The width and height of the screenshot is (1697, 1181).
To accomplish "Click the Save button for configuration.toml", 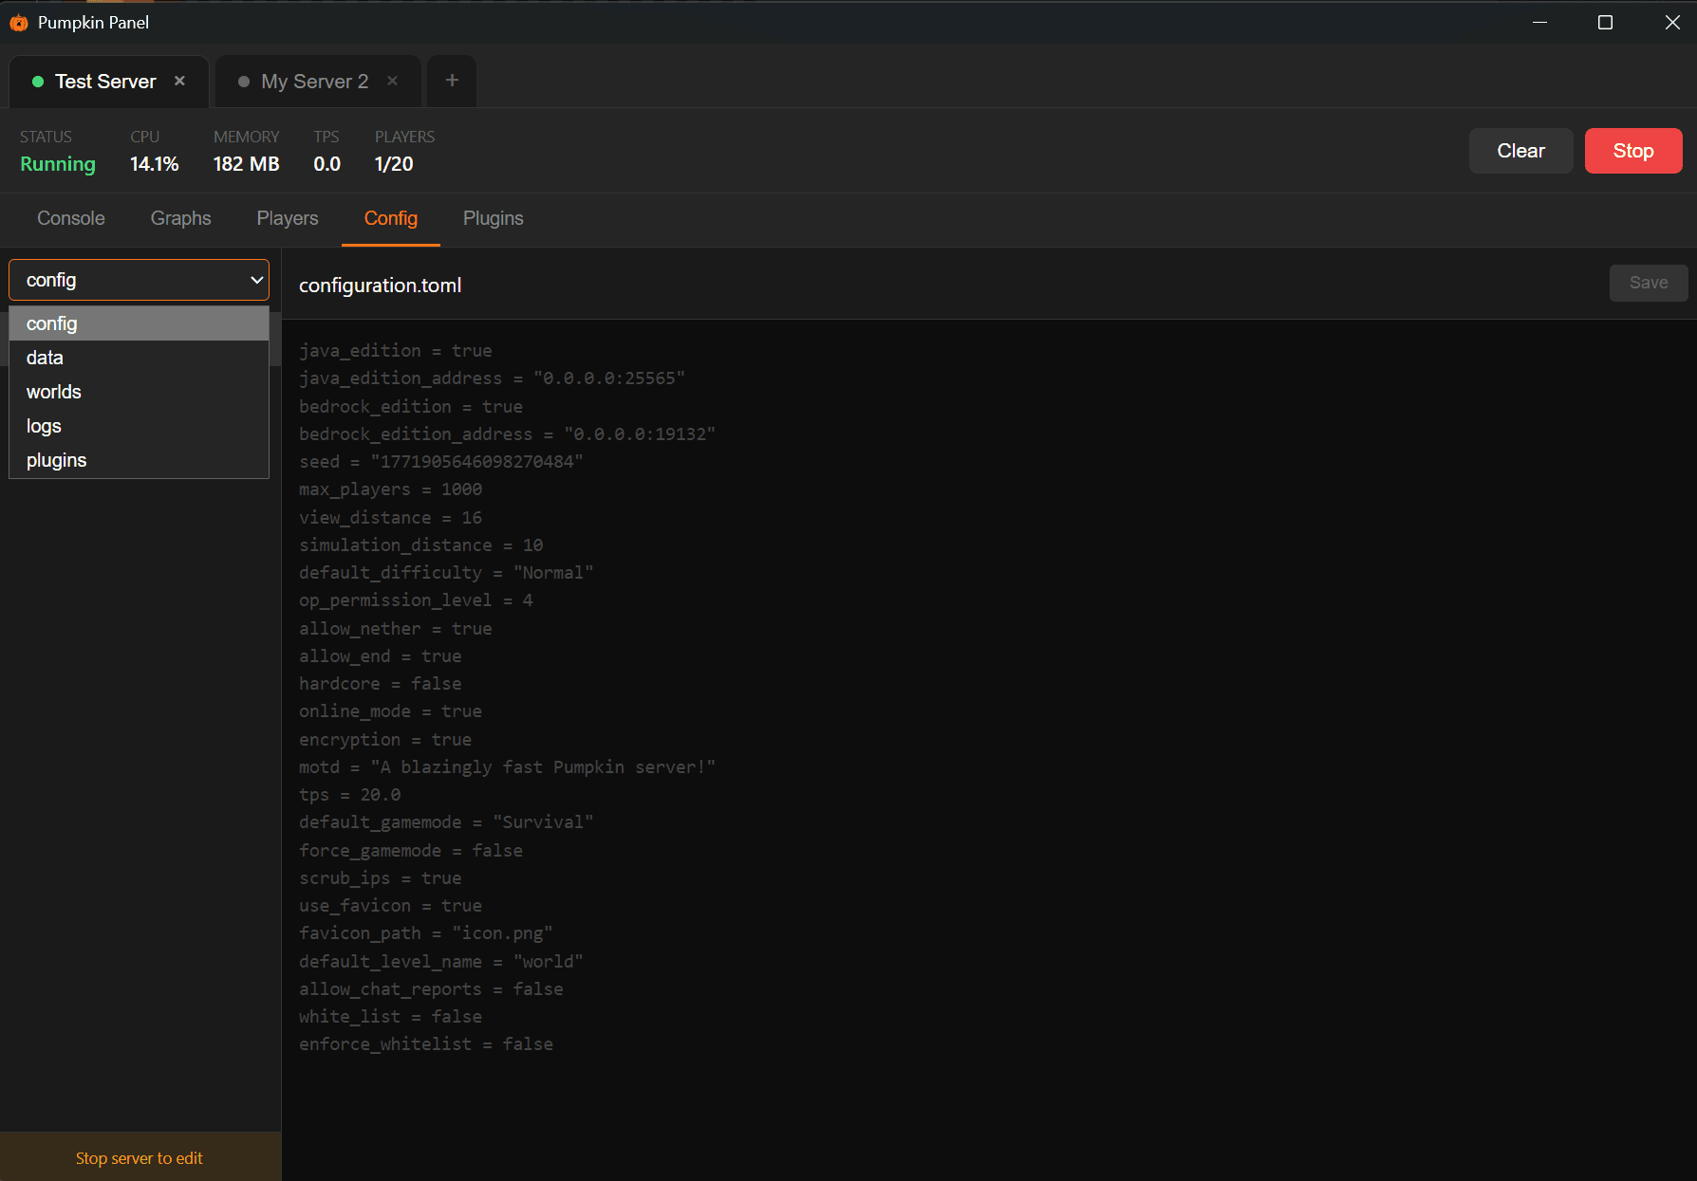I will 1648,283.
